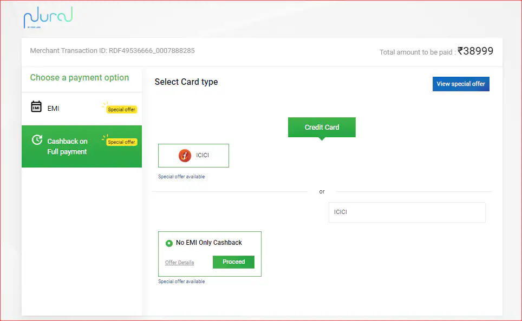Select the No EMI Only Cashback radio button
The image size is (522, 321).
(169, 243)
